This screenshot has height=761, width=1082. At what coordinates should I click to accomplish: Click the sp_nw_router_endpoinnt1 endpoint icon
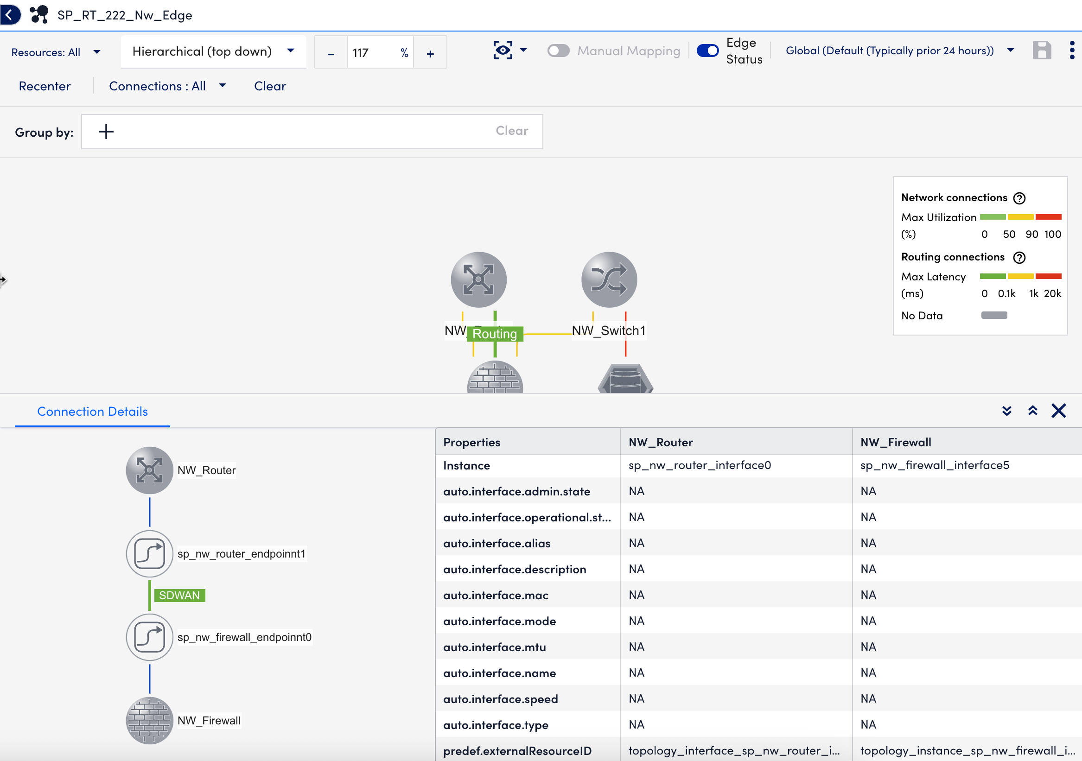pos(149,554)
